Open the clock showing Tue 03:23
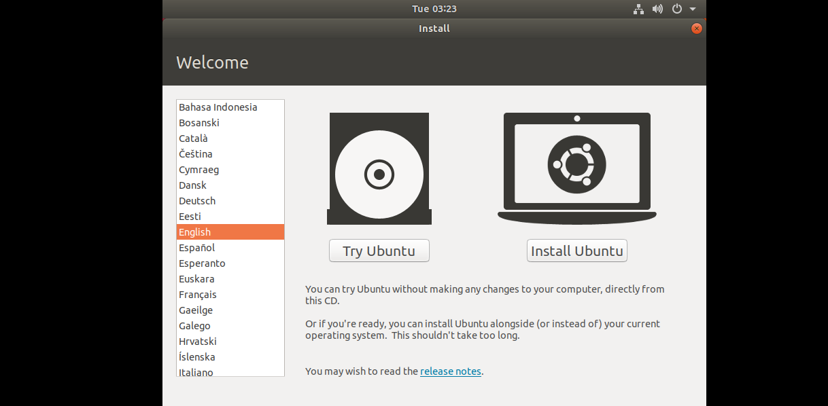828x406 pixels. 434,9
